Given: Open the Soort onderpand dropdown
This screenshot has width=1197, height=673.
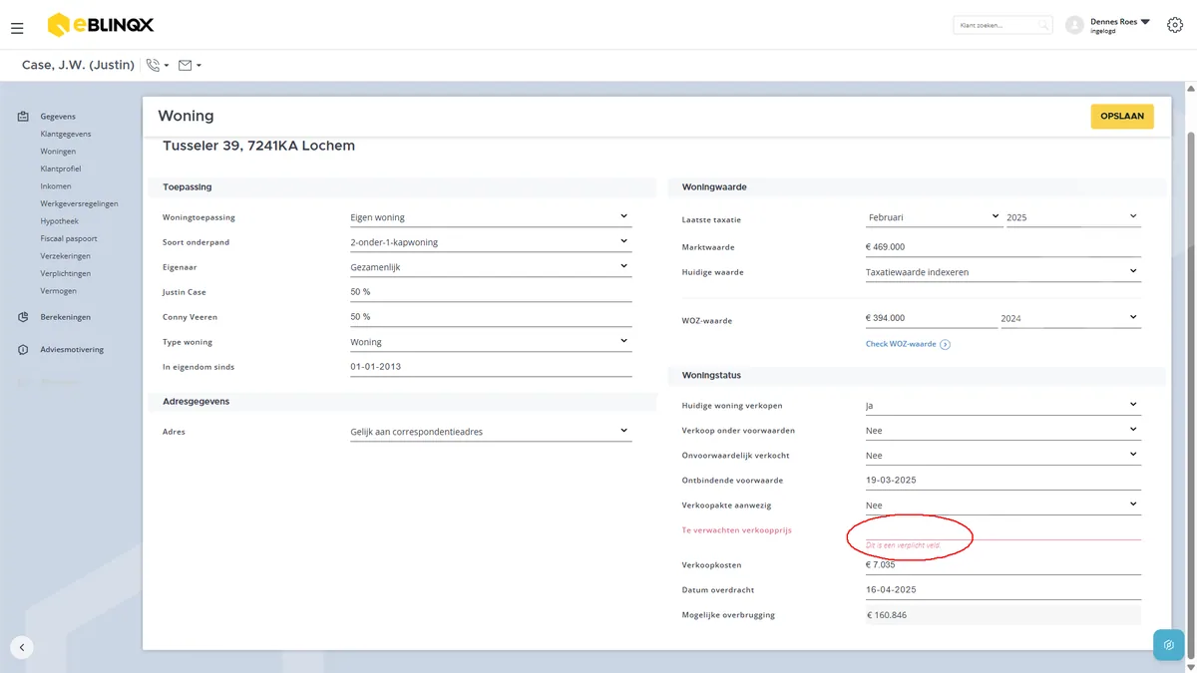Looking at the screenshot, I should pos(490,242).
